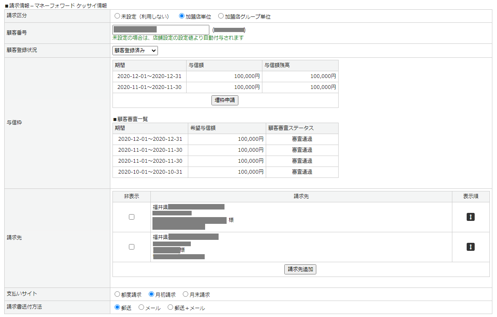Click the 顧客審査ステータス column header

tap(302, 128)
